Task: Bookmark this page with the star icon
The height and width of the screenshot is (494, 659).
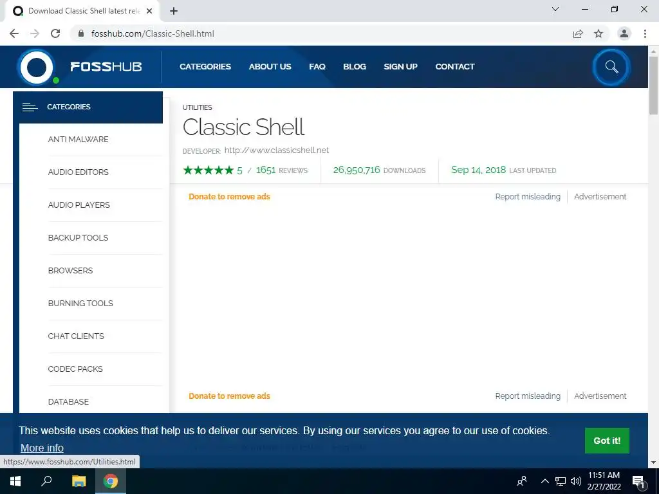Action: (599, 33)
